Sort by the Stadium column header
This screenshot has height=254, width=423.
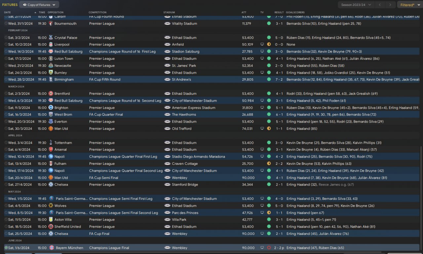click(169, 13)
